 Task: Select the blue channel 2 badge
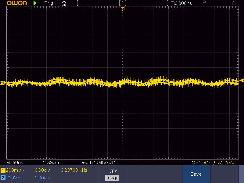click(x=3, y=178)
